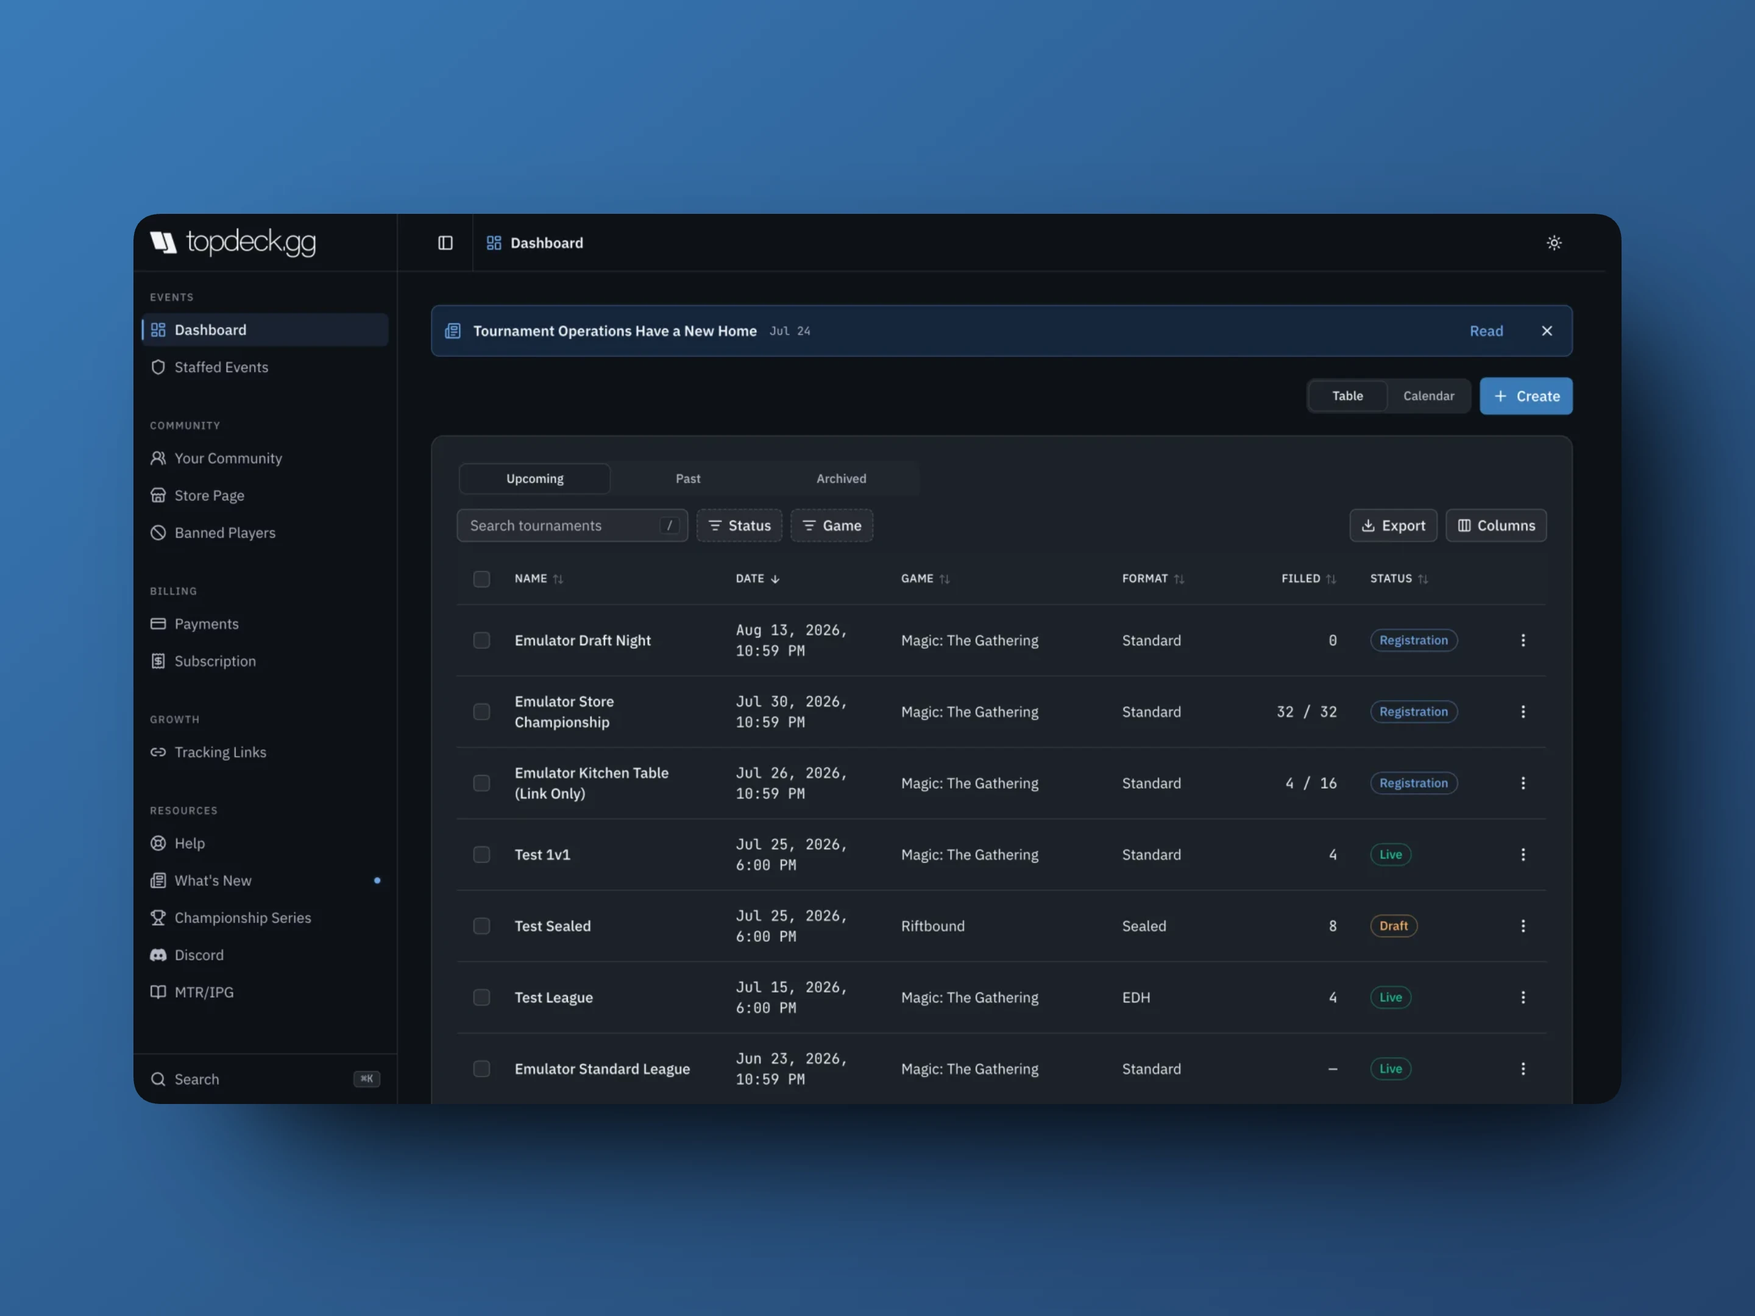Switch to Calendar view

coord(1428,396)
